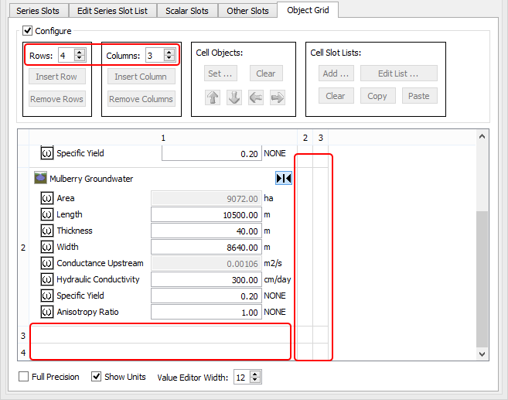Click the collapse icon beside Mulberry Groundwater
Screen dimensions: 508x400
coord(284,179)
